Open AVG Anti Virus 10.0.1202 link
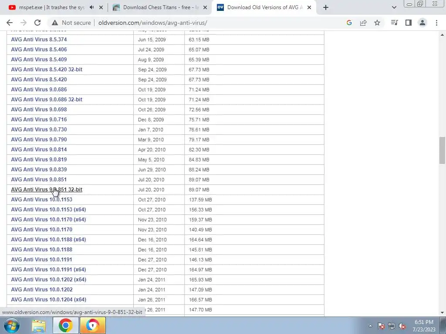Image resolution: width=446 pixels, height=334 pixels. 42,289
